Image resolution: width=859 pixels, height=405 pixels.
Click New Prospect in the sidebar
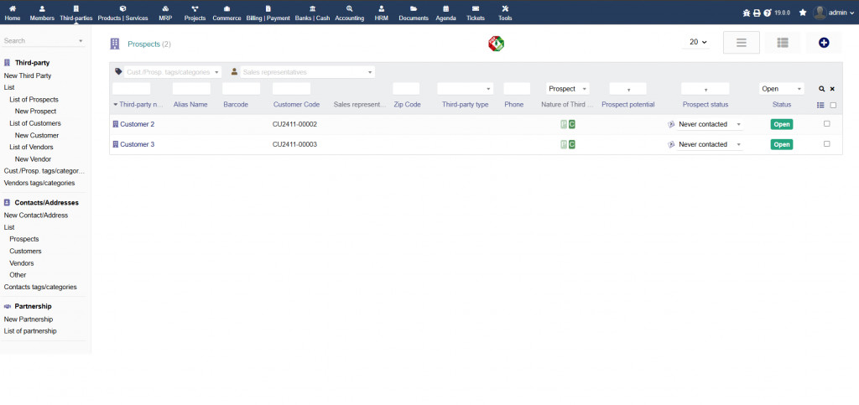[35, 111]
